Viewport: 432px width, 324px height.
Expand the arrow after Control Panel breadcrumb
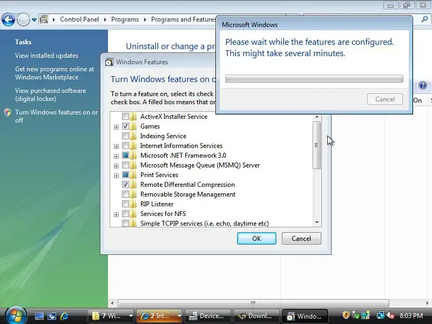105,19
